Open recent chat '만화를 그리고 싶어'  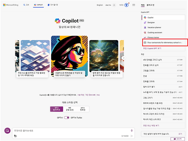pos(163,65)
